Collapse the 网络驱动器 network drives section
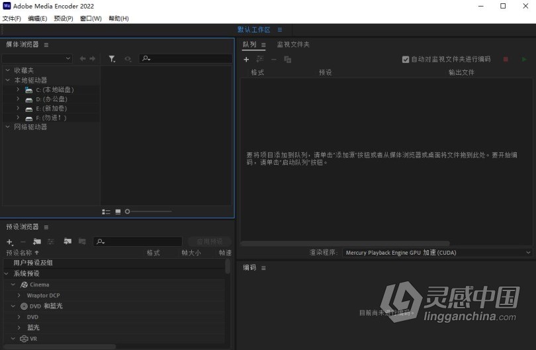The height and width of the screenshot is (350, 536). [7, 127]
